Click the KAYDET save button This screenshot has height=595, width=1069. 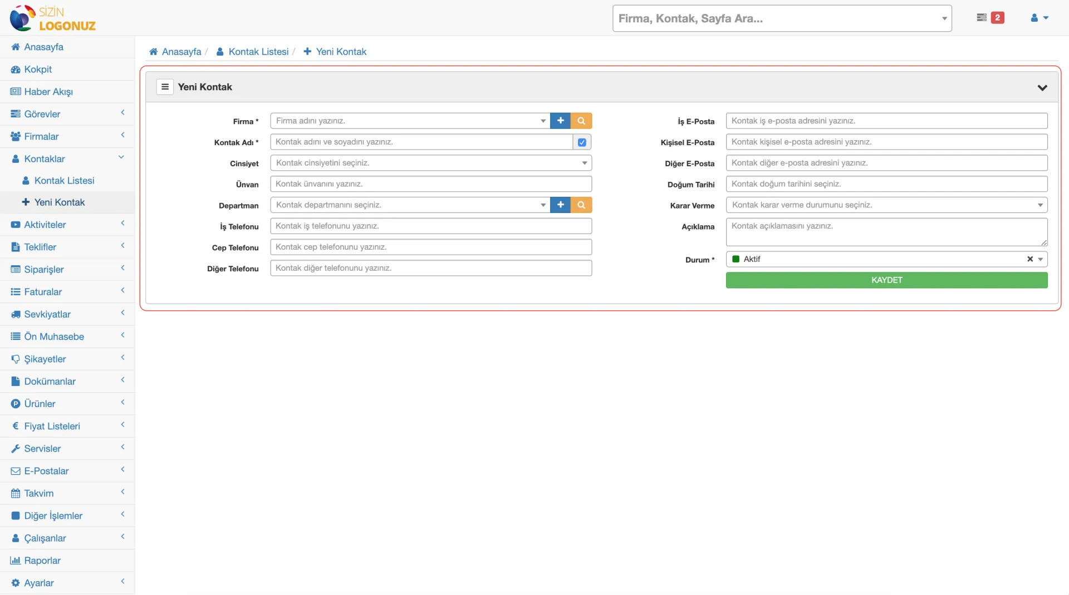coord(886,280)
